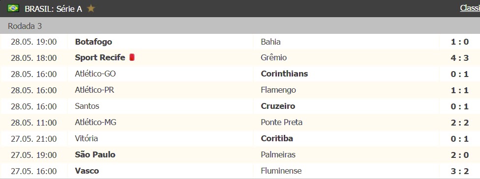Select the Palmeiras away team
Image resolution: width=480 pixels, height=179 pixels.
click(x=278, y=154)
